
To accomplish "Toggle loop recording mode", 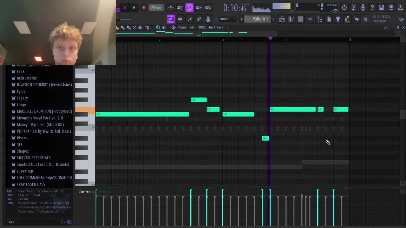I will click(208, 8).
